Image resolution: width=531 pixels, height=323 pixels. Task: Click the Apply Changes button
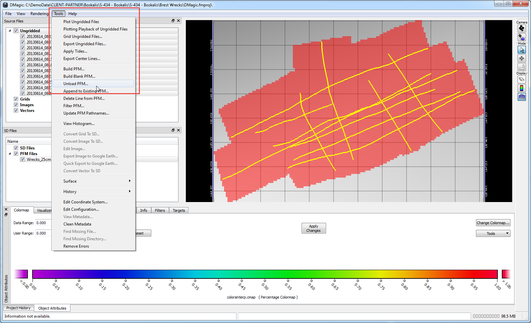point(313,228)
